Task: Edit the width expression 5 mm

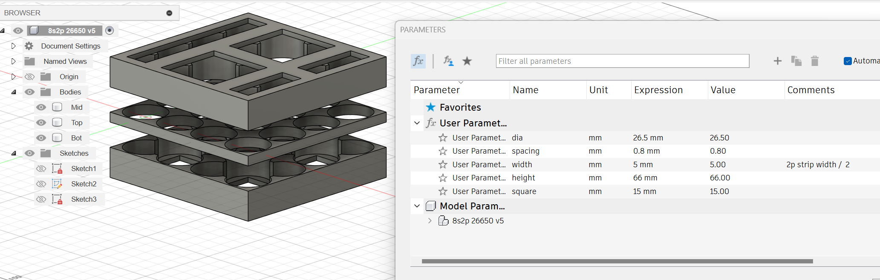Action: (x=643, y=165)
